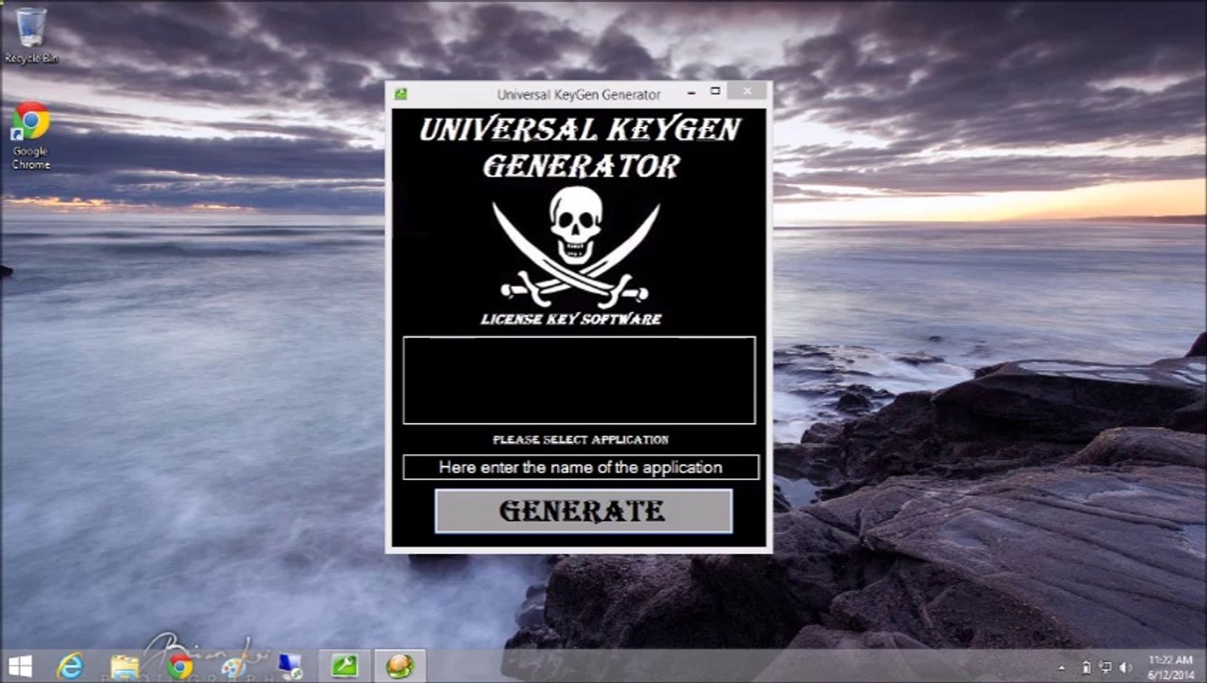Click the green KeyGen taskbar icon
This screenshot has width=1207, height=683.
[x=344, y=667]
